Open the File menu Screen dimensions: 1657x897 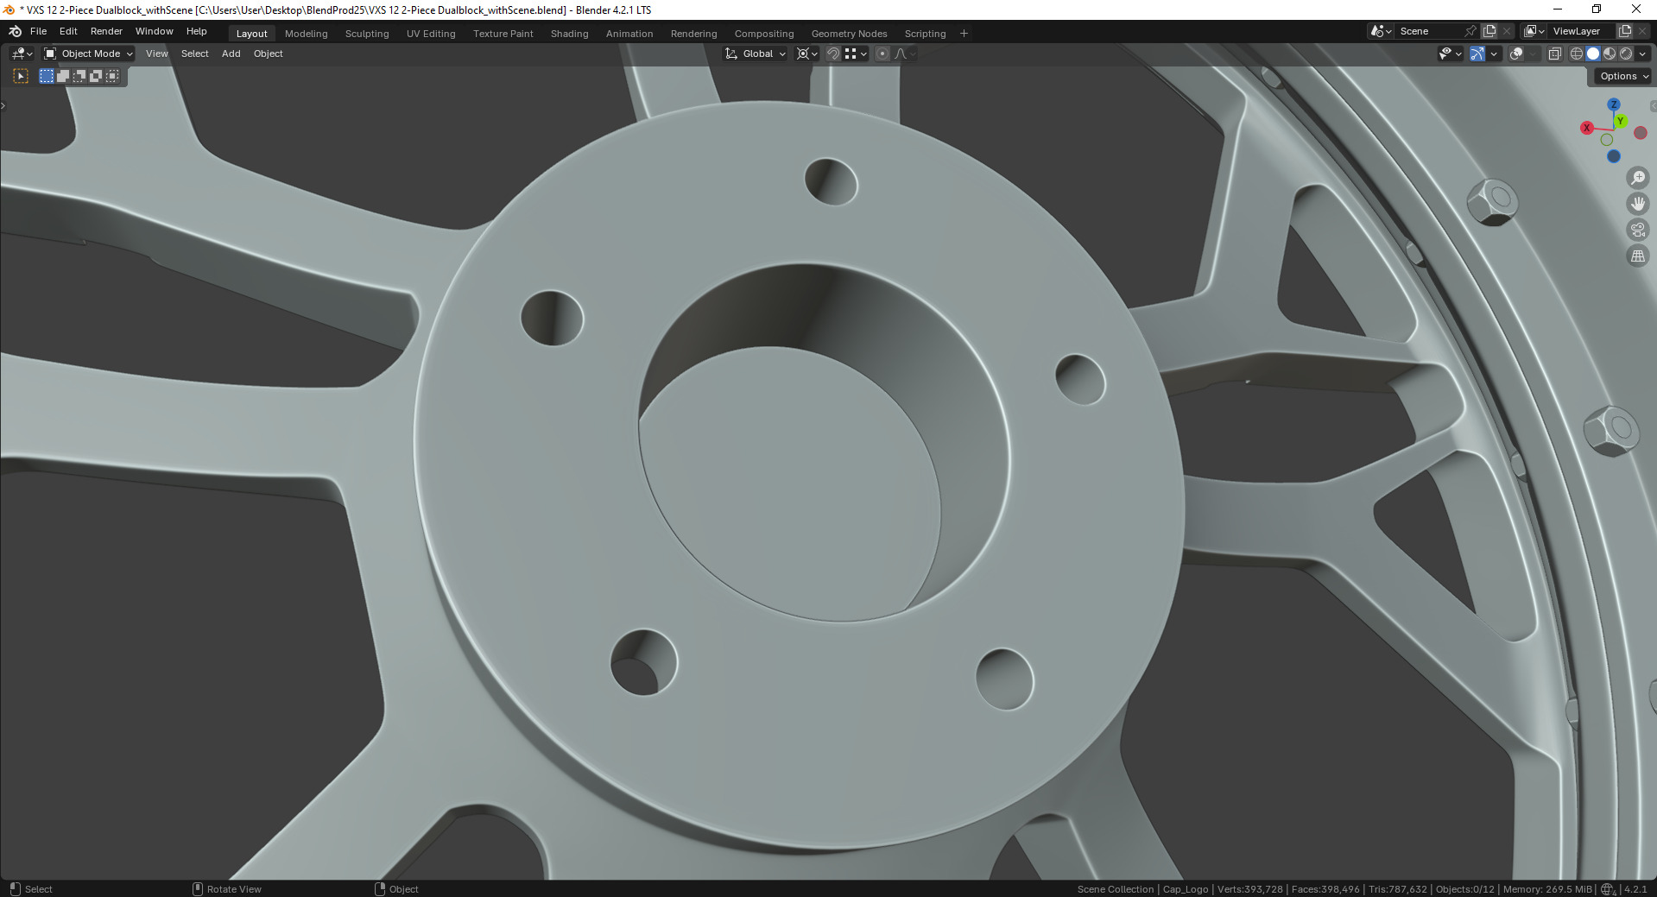tap(38, 31)
